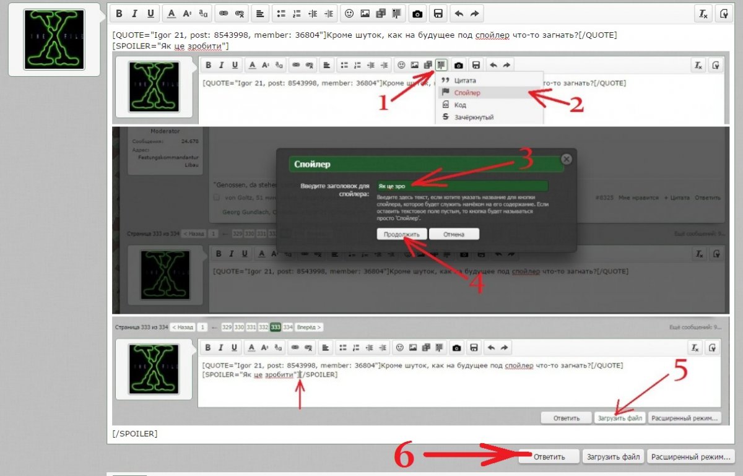Remove link using top toolbar unlink icon
743x476 pixels.
pos(240,13)
